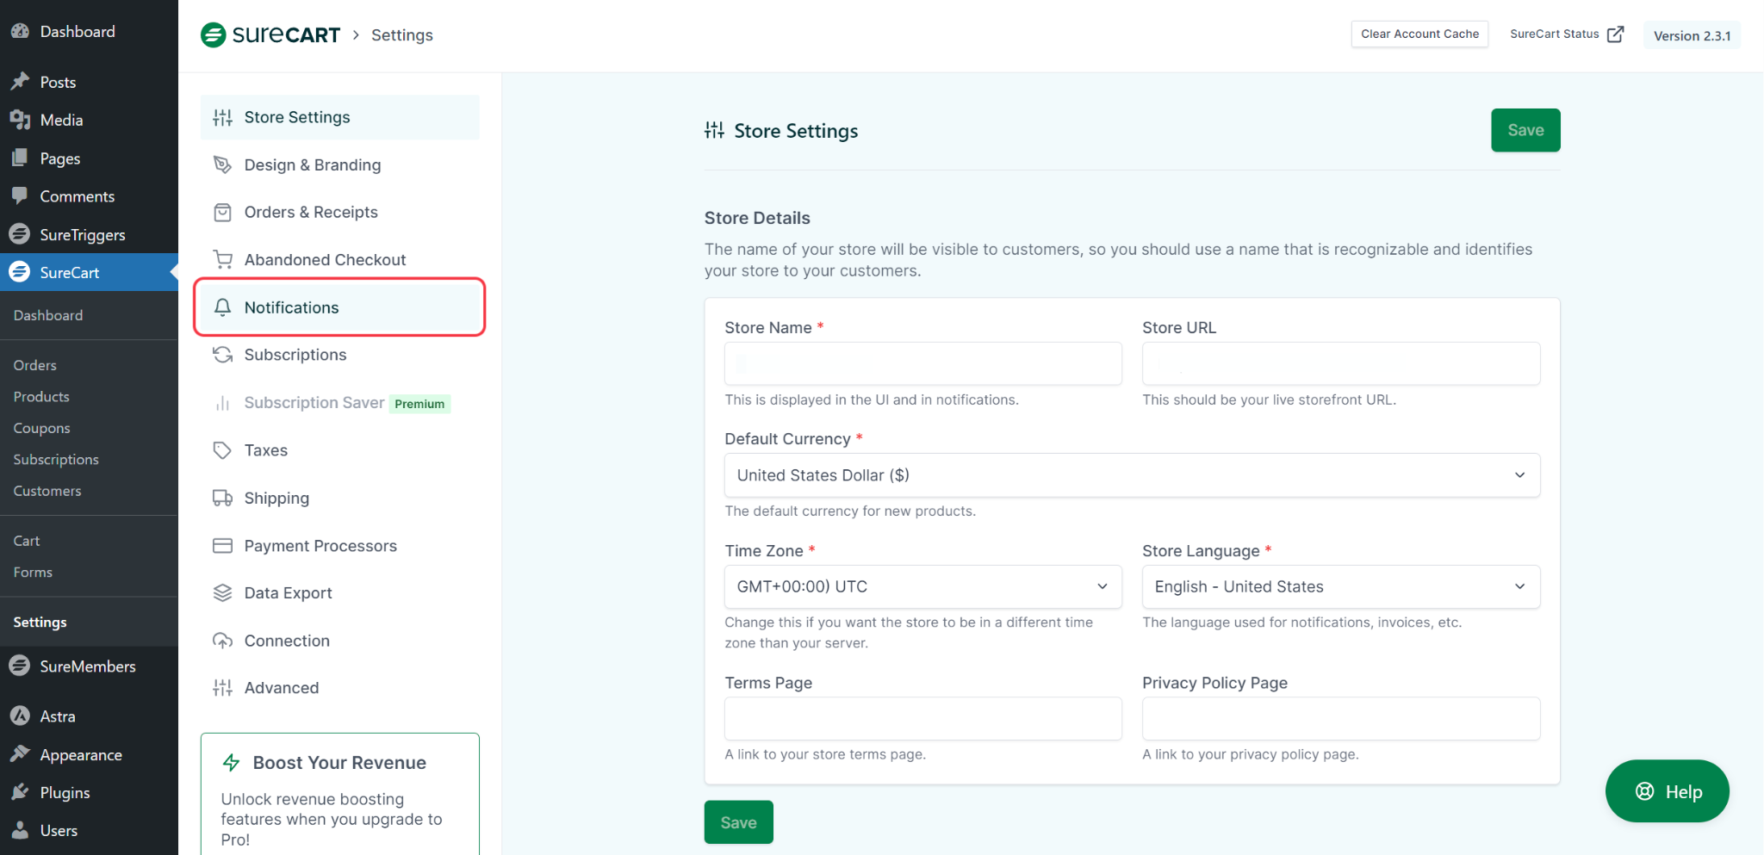The height and width of the screenshot is (855, 1764).
Task: Click the Terms Page input field
Action: pyautogui.click(x=922, y=718)
